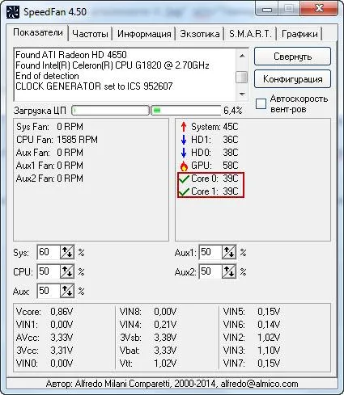Click the log scrollbar thumb

pyautogui.click(x=241, y=78)
